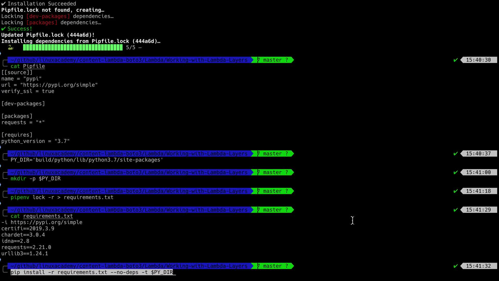Click green checkmark next to 15:40:37 timestamp
This screenshot has width=499, height=281.
pos(455,154)
